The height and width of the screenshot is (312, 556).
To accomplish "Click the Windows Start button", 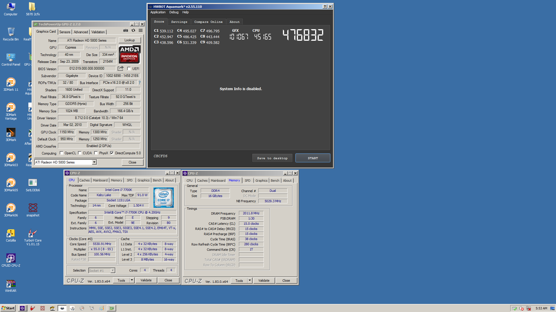I will point(8,308).
